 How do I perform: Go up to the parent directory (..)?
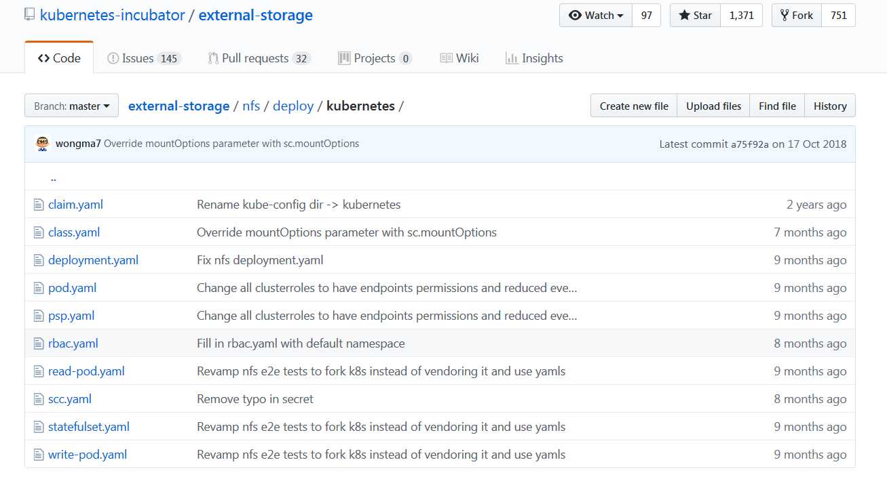(53, 178)
